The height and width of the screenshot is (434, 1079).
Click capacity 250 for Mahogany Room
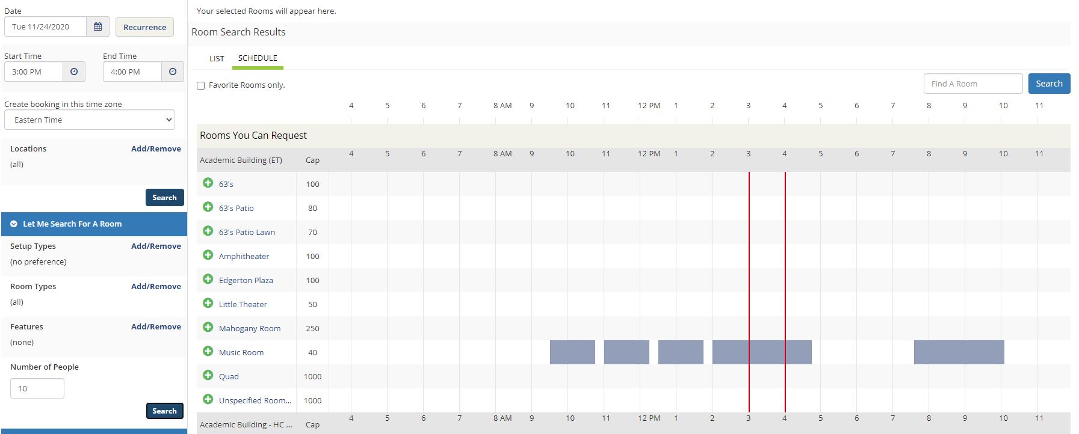[x=312, y=328]
